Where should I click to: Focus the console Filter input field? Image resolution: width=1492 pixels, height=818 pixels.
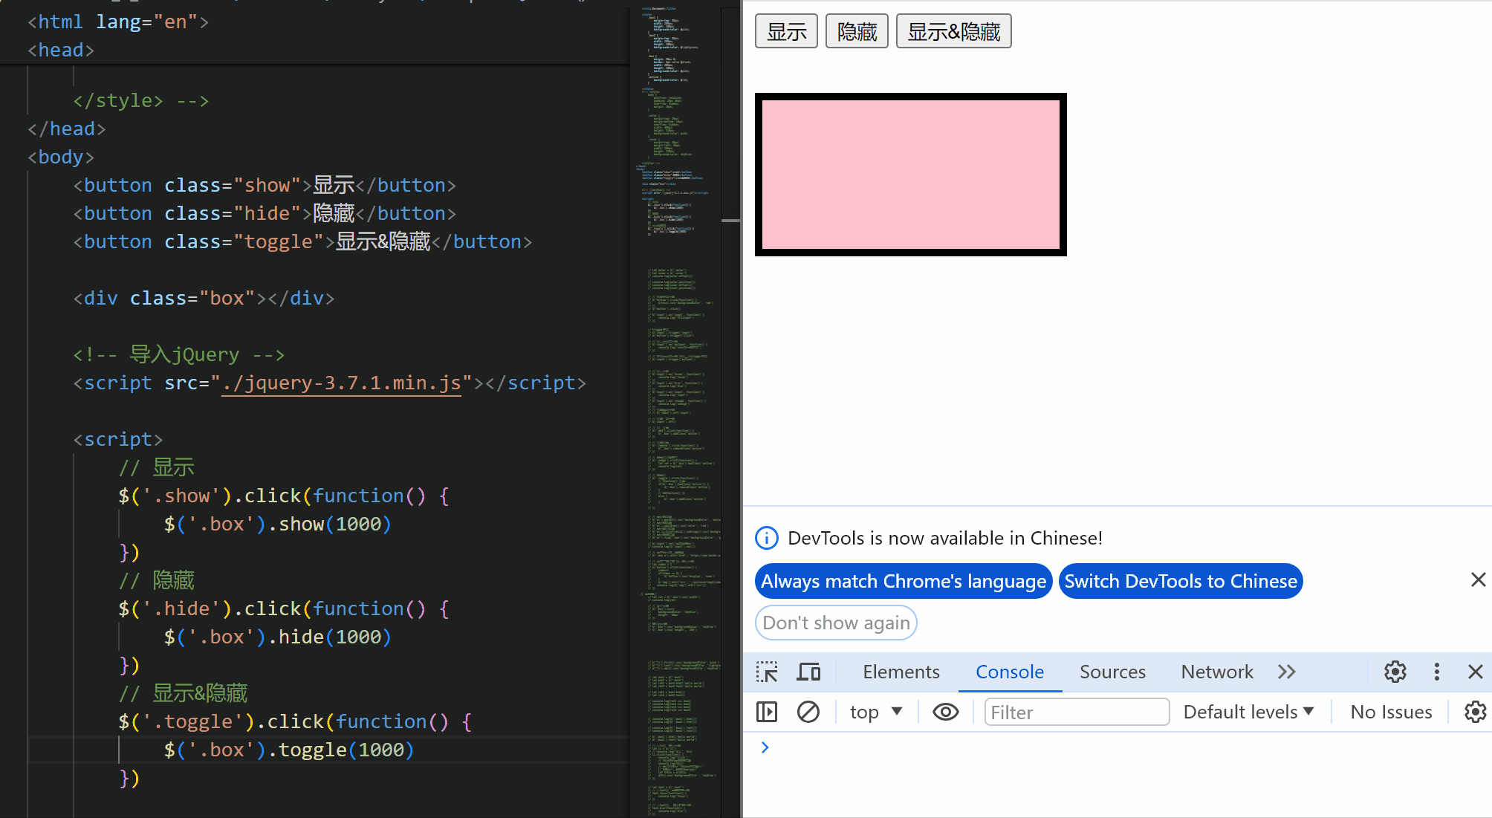[x=1076, y=712]
